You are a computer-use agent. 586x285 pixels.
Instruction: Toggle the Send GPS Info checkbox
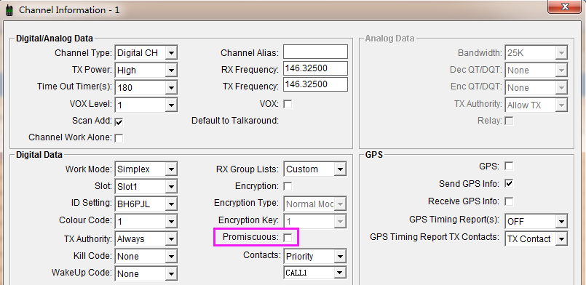click(509, 183)
